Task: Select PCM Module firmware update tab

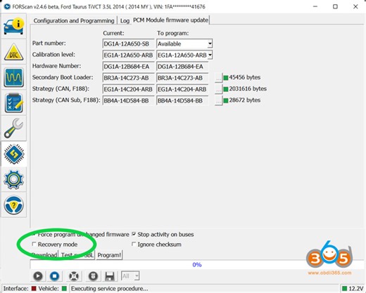Action: [x=170, y=20]
